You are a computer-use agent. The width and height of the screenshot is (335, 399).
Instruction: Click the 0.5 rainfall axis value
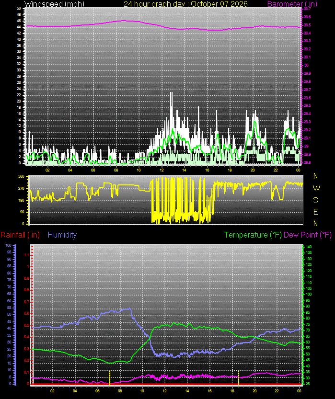[x=26, y=325]
